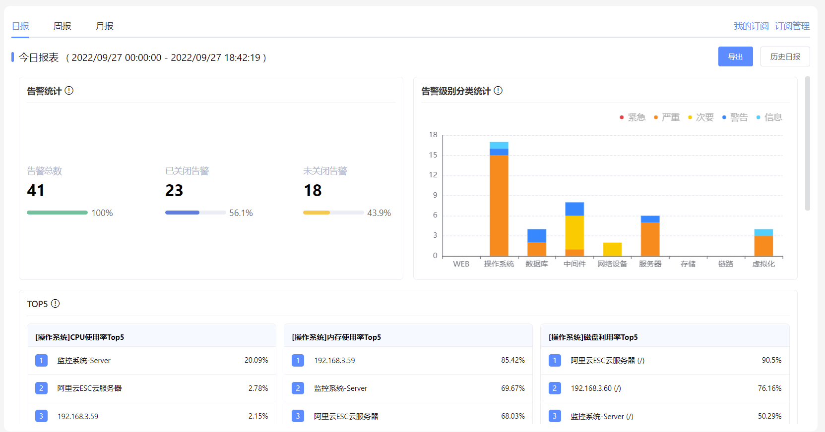Click 监控系统-Server (/) in disk Top5

(x=602, y=417)
